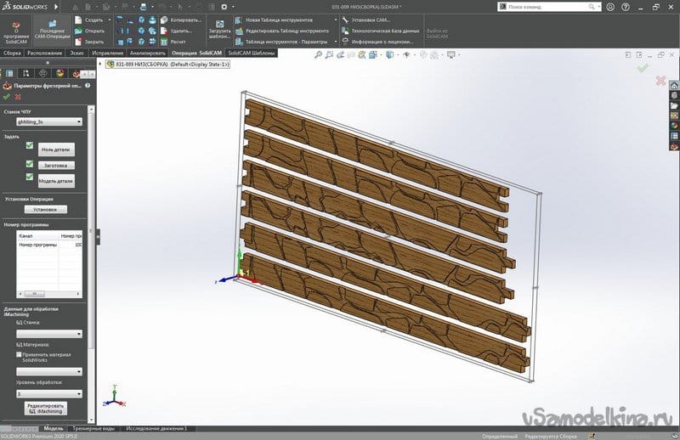Cancel with the red X in property panel
The width and height of the screenshot is (680, 440).
tap(18, 97)
